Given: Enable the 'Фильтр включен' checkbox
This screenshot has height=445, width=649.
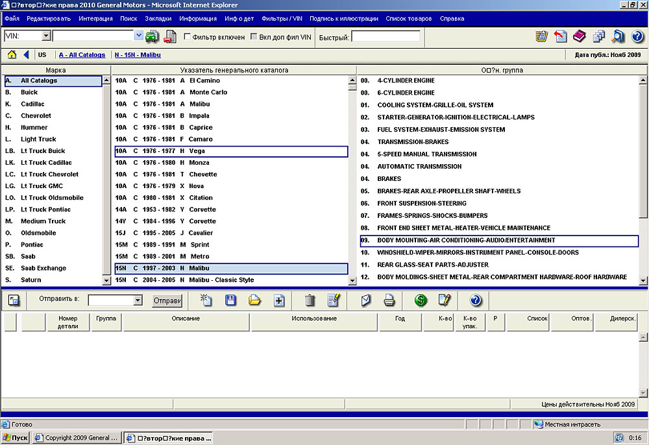Looking at the screenshot, I should (188, 37).
